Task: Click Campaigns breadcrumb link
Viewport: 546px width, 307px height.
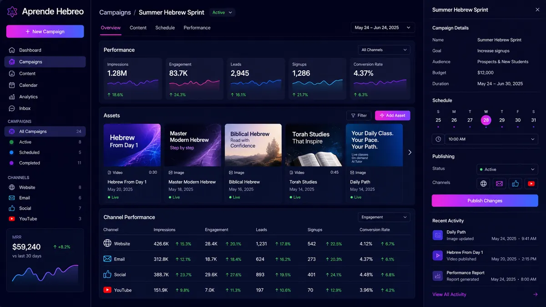Action: click(x=115, y=13)
